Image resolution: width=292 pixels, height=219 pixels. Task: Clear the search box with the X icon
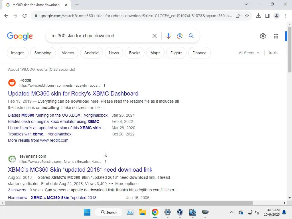tap(154, 36)
